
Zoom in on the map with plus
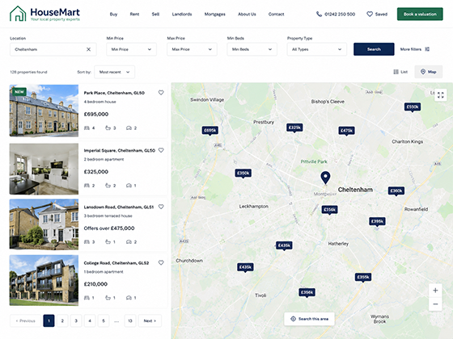[x=435, y=291]
